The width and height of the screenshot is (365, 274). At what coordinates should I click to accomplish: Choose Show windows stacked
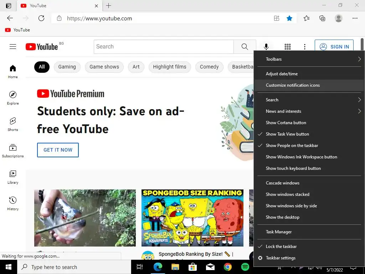309,194
